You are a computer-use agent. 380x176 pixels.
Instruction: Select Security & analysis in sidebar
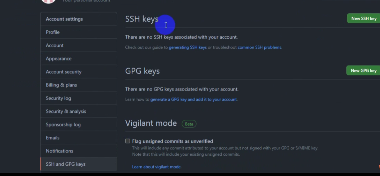coord(78,111)
